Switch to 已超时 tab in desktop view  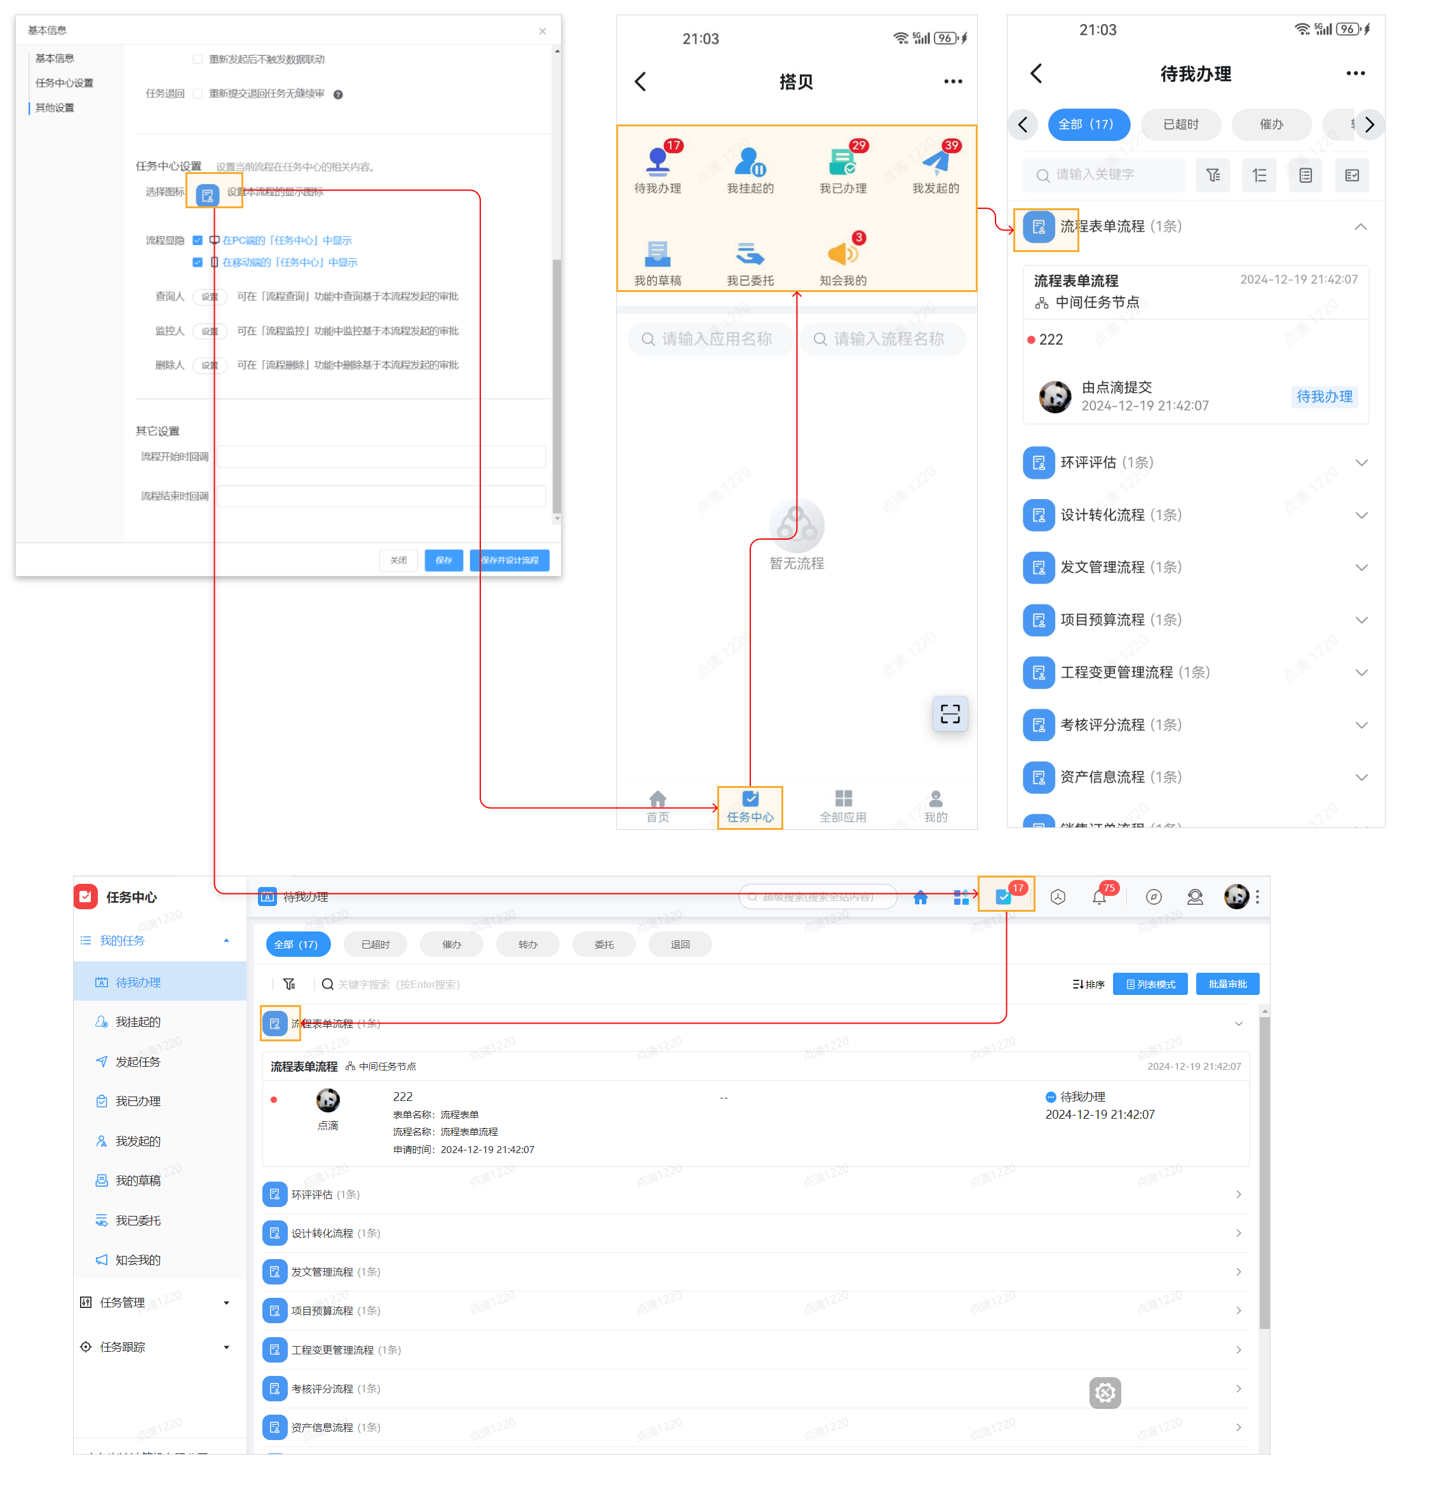375,944
